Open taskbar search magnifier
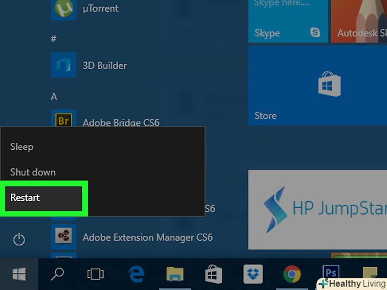387x290 pixels. pyautogui.click(x=57, y=274)
